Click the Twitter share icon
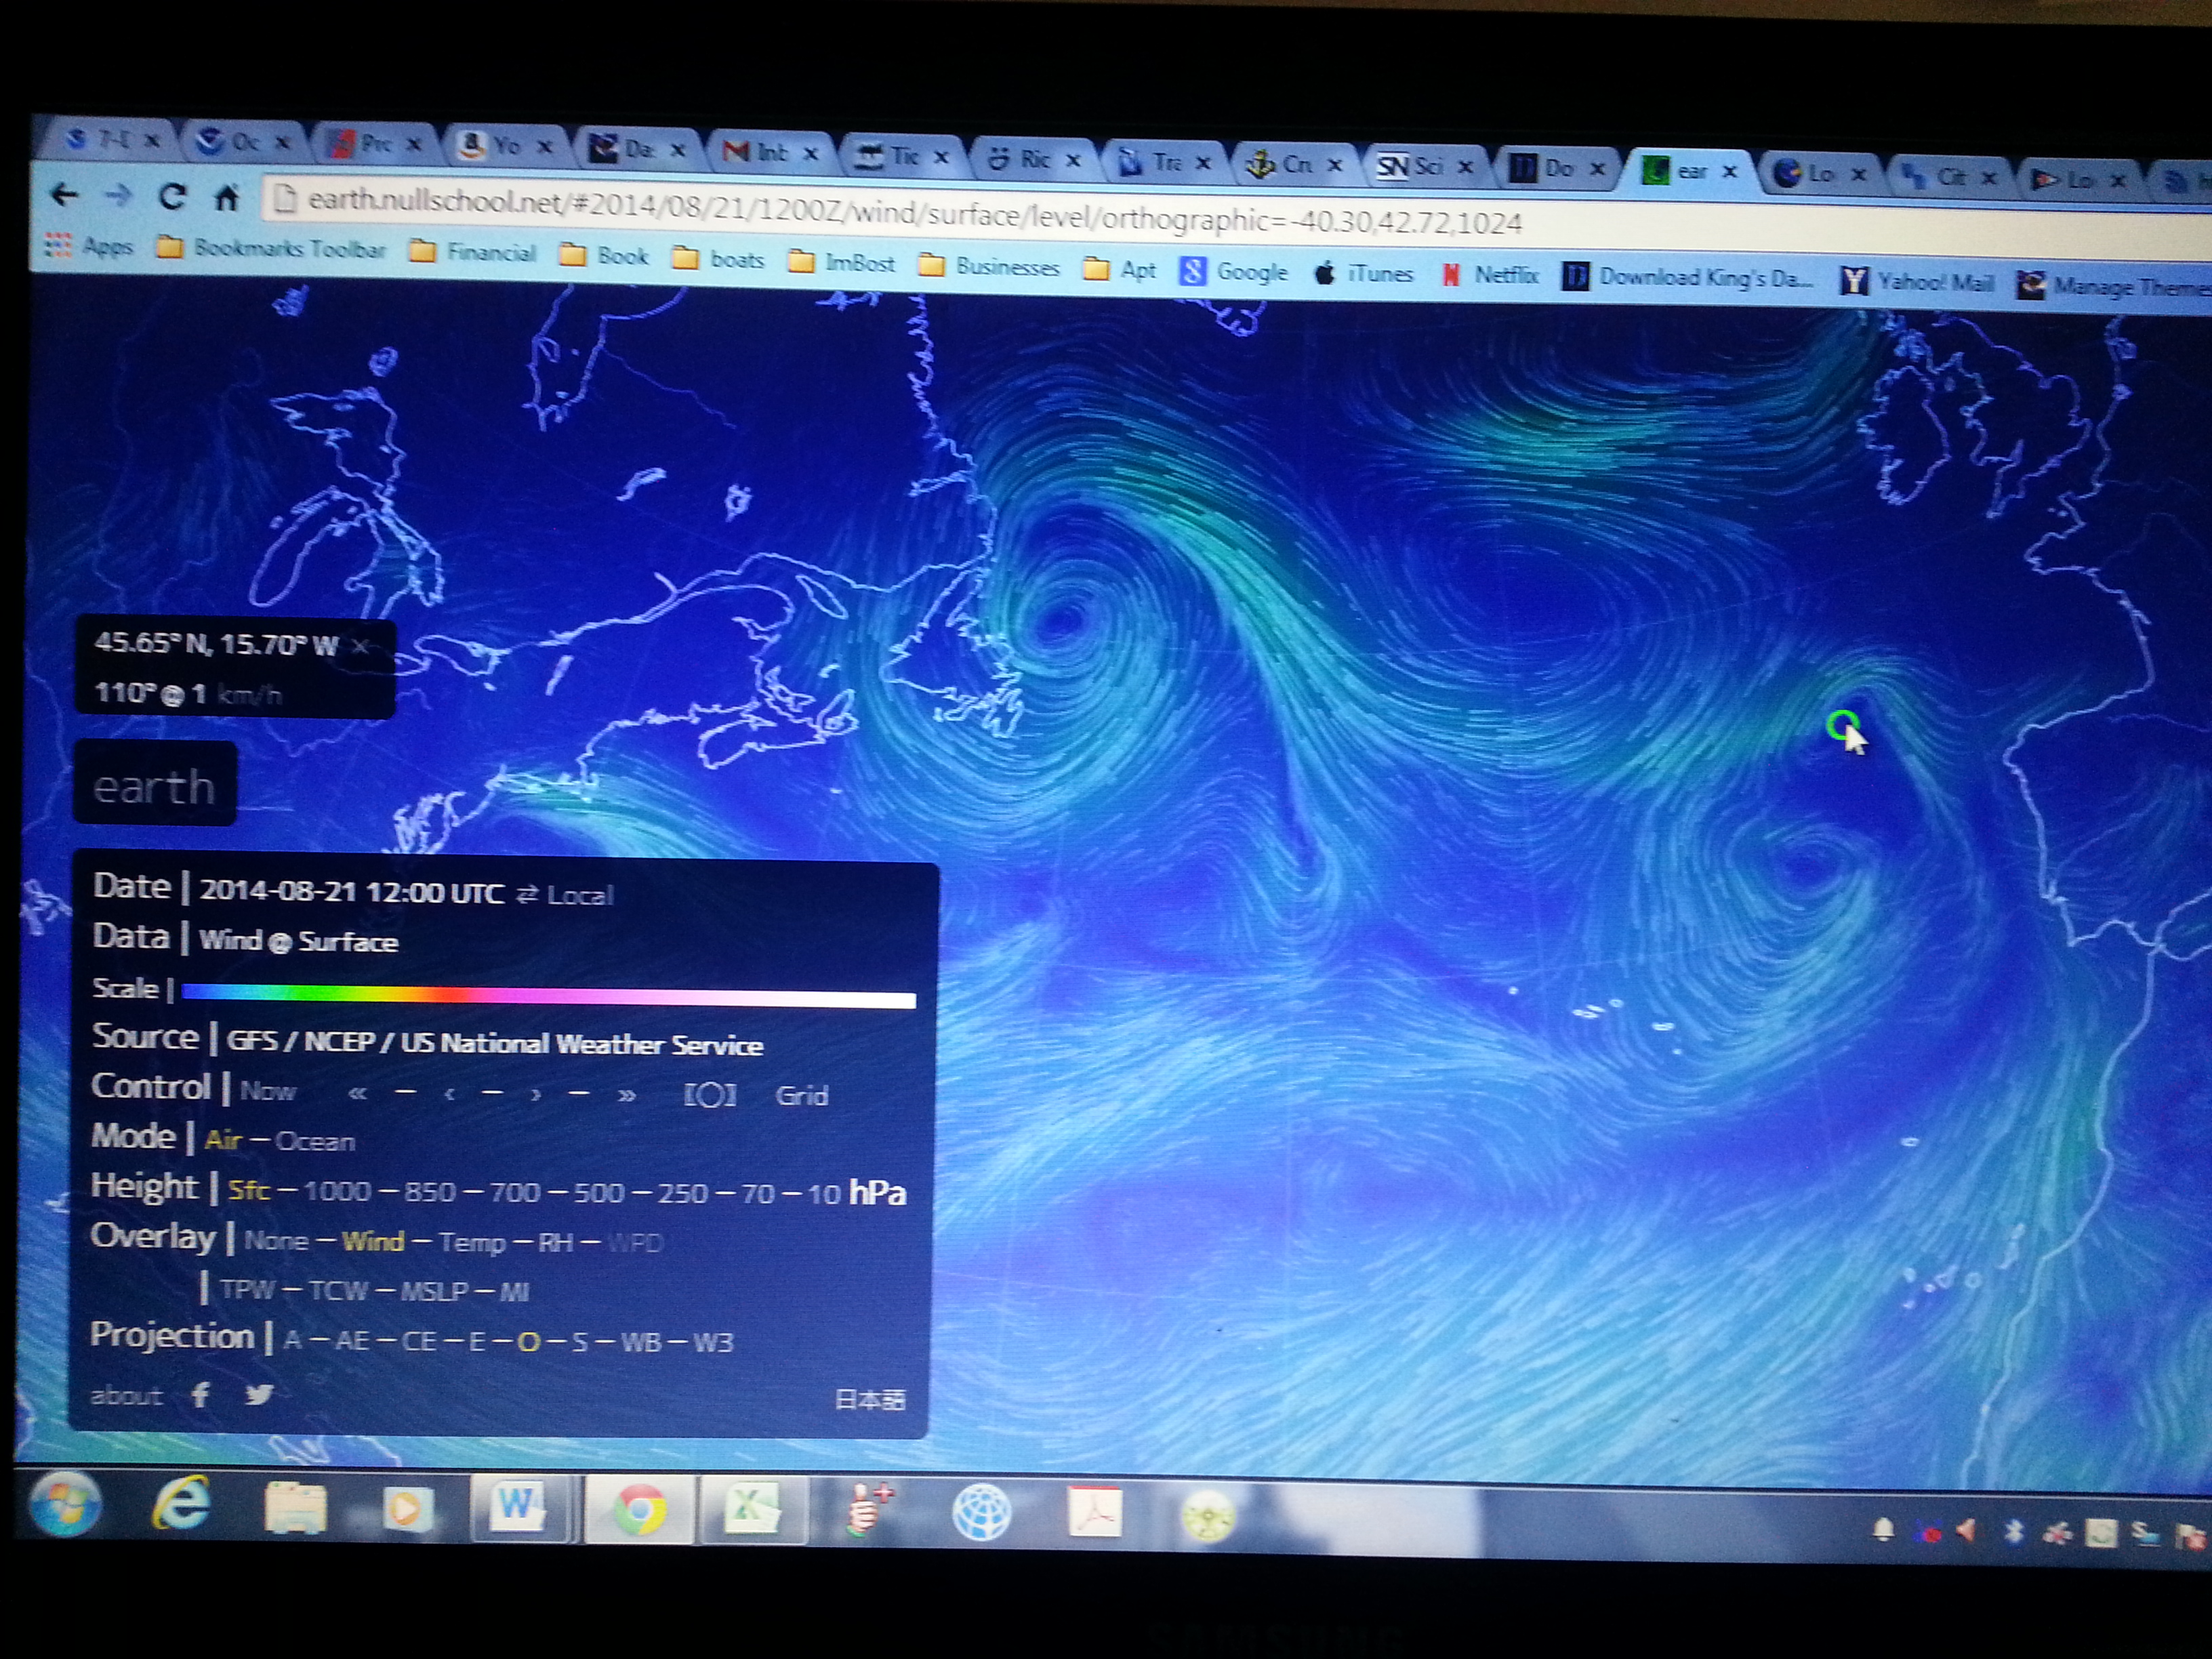The image size is (2212, 1659). point(259,1394)
